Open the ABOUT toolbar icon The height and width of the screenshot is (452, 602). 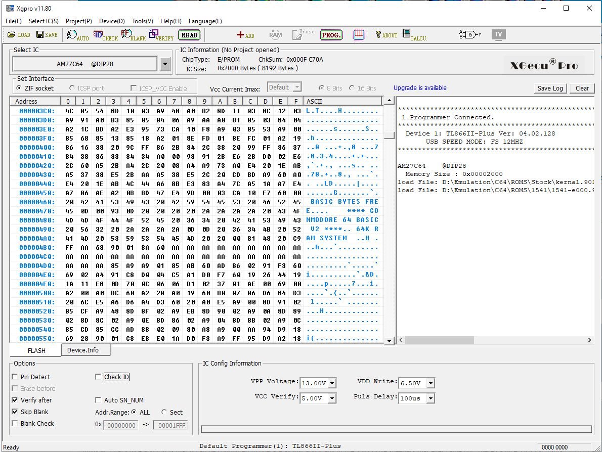pyautogui.click(x=386, y=35)
